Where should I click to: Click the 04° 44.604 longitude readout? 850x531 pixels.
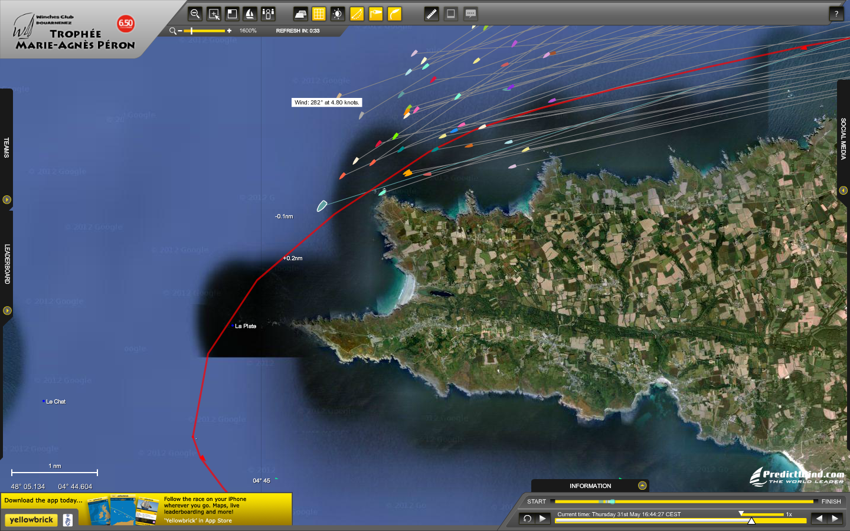[75, 487]
